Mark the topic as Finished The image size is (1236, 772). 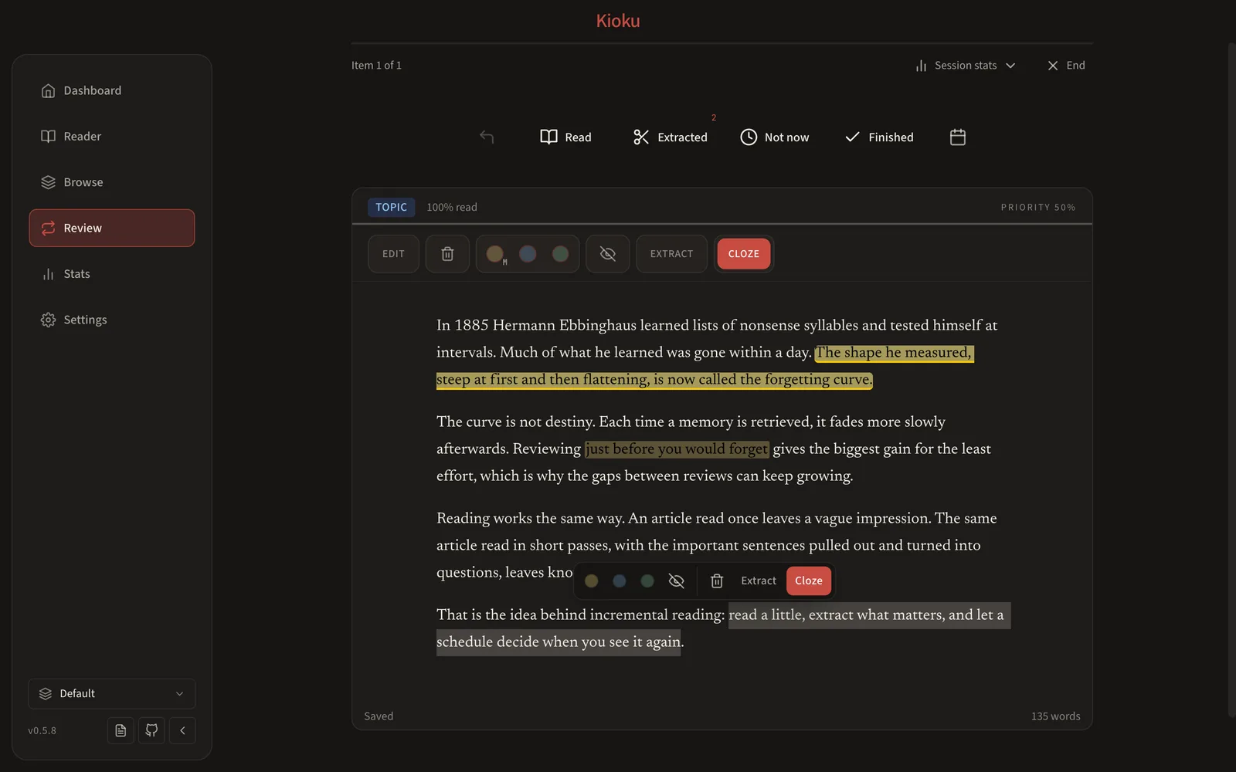(x=879, y=137)
